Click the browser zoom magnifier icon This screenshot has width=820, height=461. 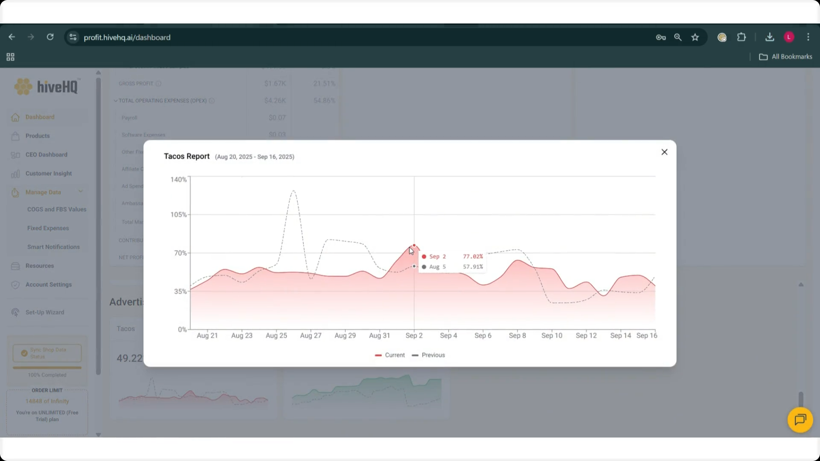coord(678,37)
